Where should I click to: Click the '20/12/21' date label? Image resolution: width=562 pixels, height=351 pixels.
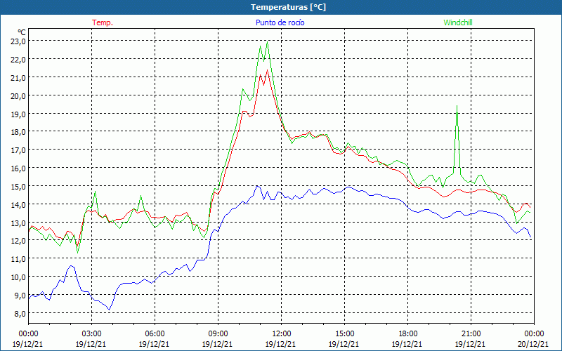[x=534, y=344]
